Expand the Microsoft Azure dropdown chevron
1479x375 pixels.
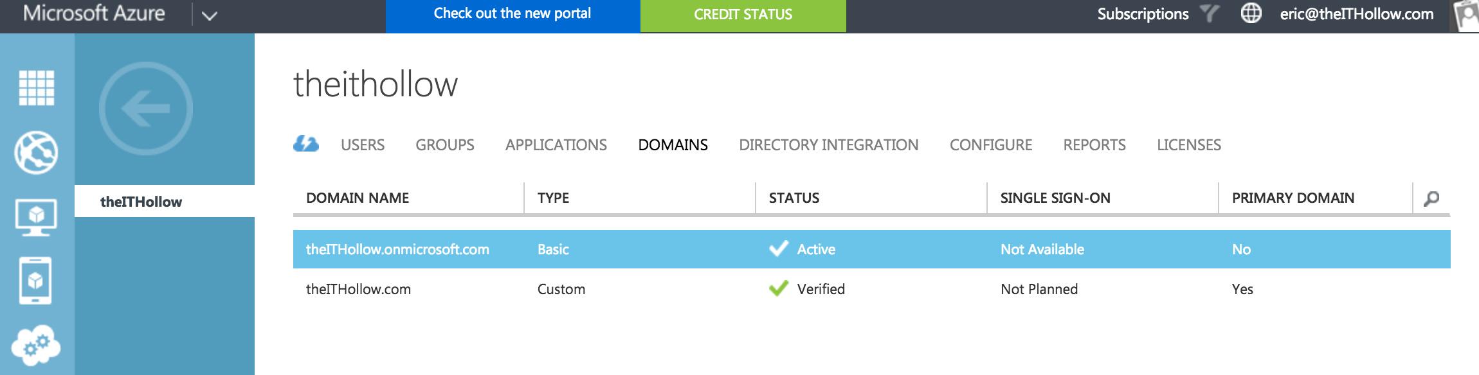(210, 15)
